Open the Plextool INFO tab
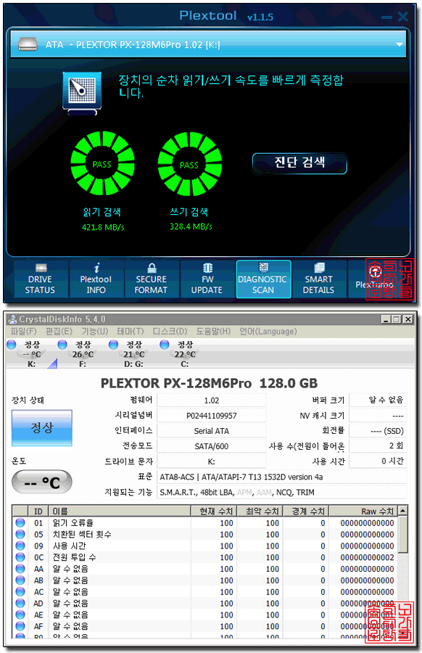The width and height of the screenshot is (422, 653). [x=96, y=279]
